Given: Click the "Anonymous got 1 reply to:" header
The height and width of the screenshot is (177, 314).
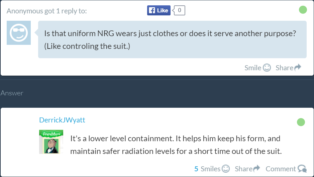Looking at the screenshot, I should pos(46,11).
